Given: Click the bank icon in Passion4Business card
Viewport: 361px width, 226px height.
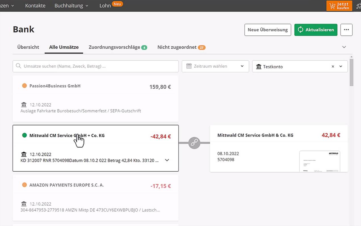Looking at the screenshot, I should pos(24,105).
